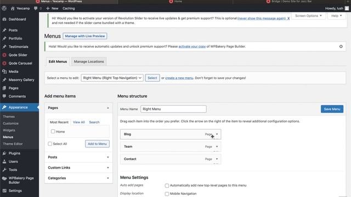Click Manage with Live Preview button

[85, 36]
